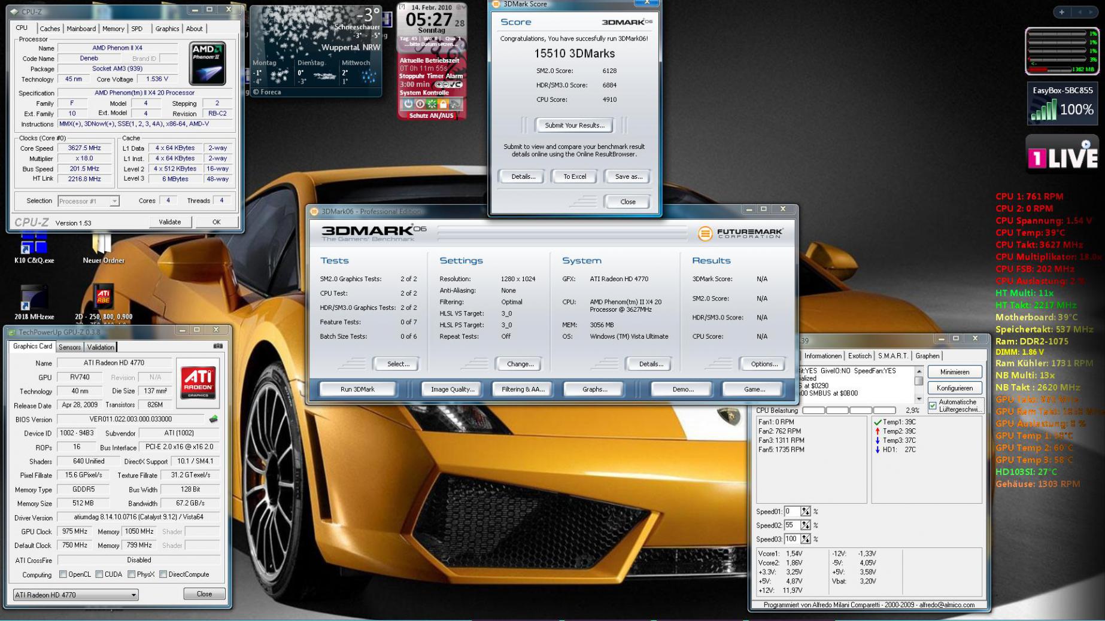Uncheck Automatische Lüftergeschwindigkeit in SpeedFan

pyautogui.click(x=933, y=406)
